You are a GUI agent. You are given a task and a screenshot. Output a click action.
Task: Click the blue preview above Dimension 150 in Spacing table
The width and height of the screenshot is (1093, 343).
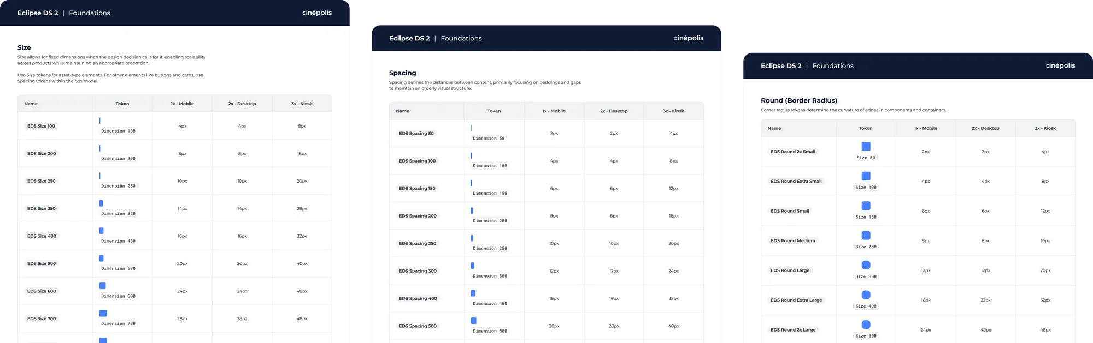pos(471,183)
